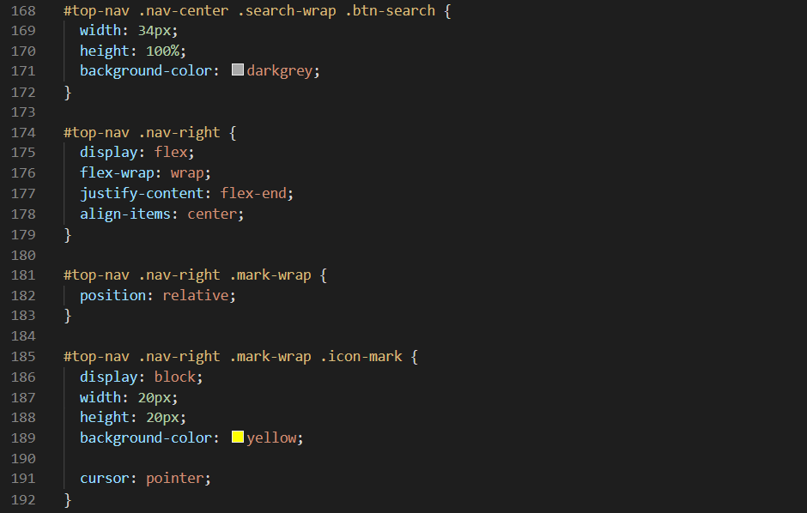Click background-color property on line 189
Viewport: 807px width, 513px height.
146,438
